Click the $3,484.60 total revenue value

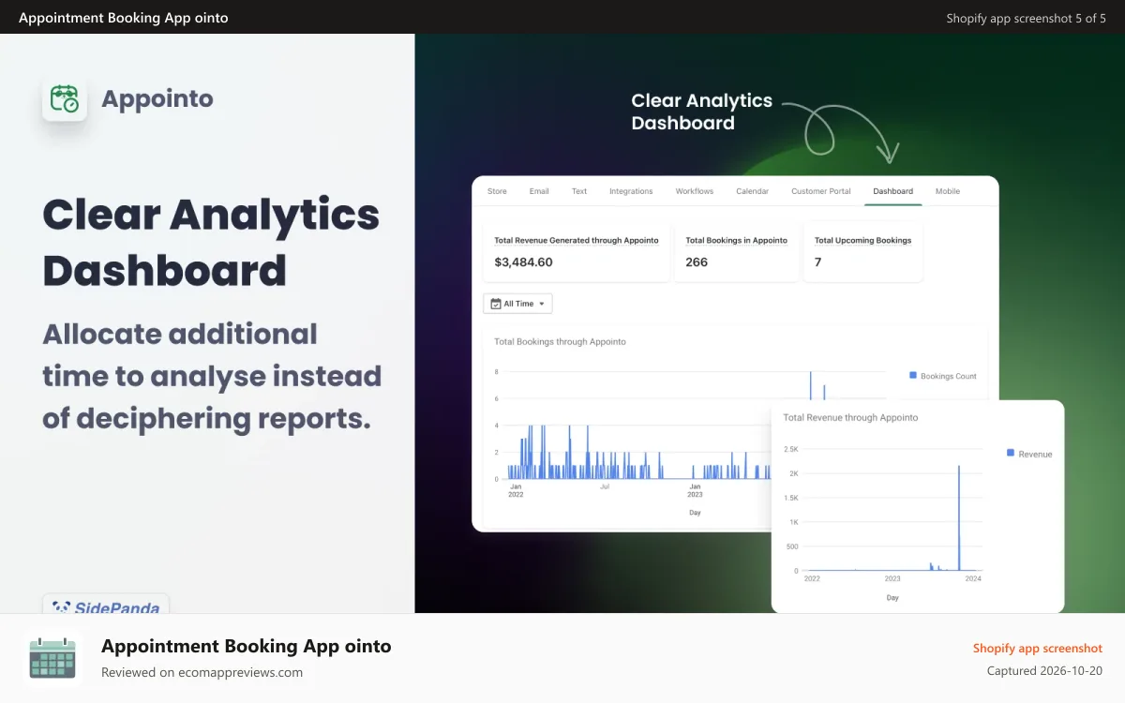523,262
